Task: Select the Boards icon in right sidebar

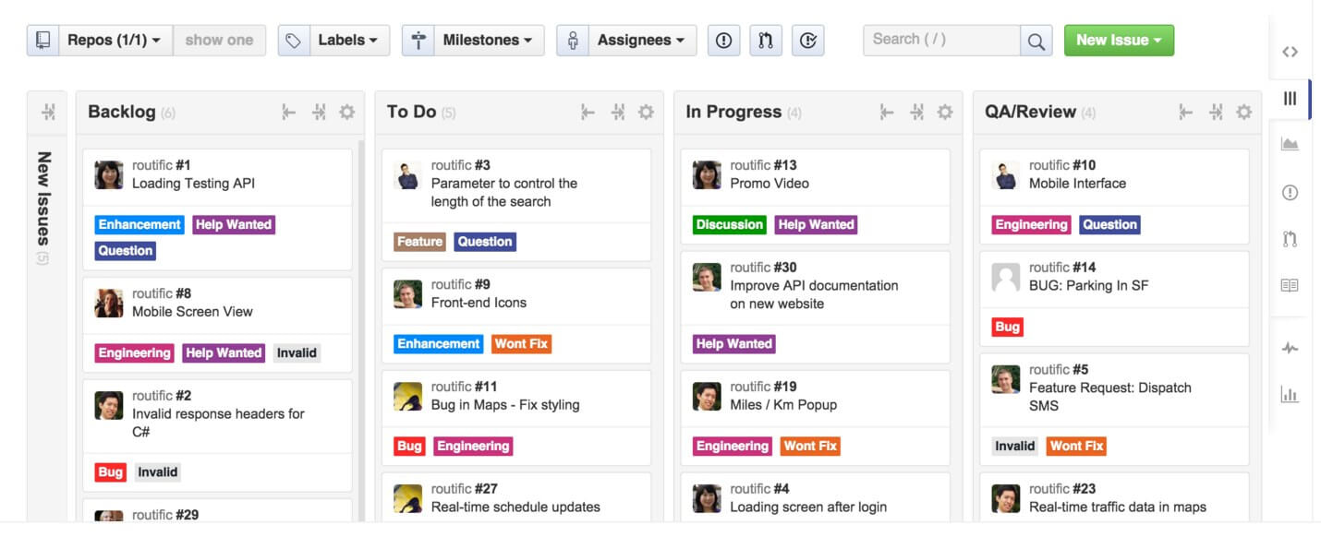Action: click(x=1290, y=99)
